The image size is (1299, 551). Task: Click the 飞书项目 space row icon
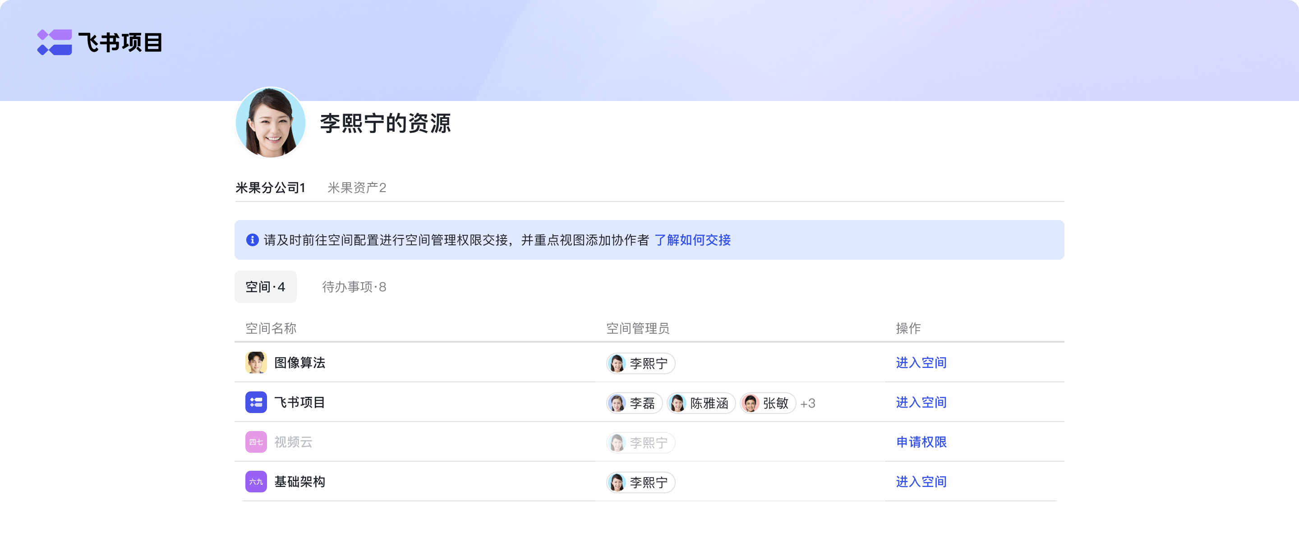coord(256,402)
